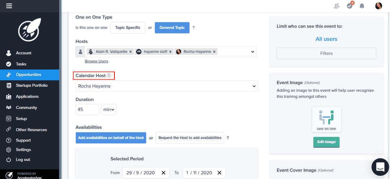Open the chat support widget
The image size is (390, 179).
[x=380, y=167]
